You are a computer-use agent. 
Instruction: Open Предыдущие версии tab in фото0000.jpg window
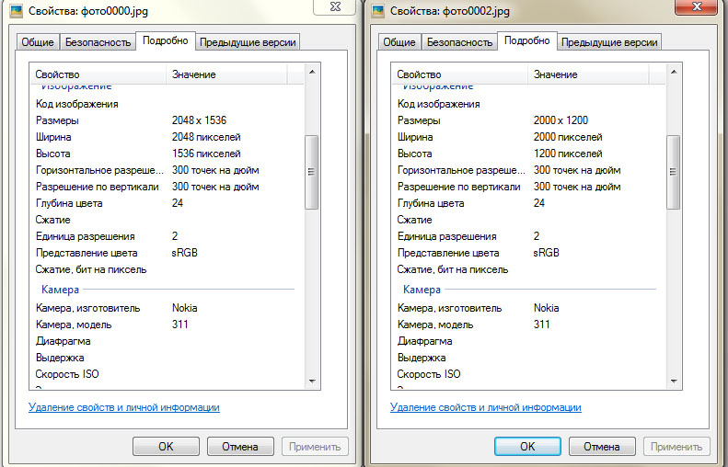point(248,42)
